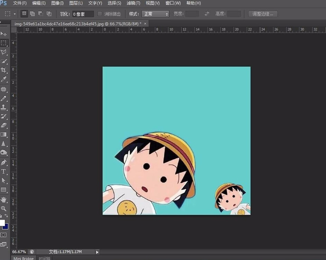Click the 高度 height field
Viewport: 326px width, 260px height.
pos(234,14)
